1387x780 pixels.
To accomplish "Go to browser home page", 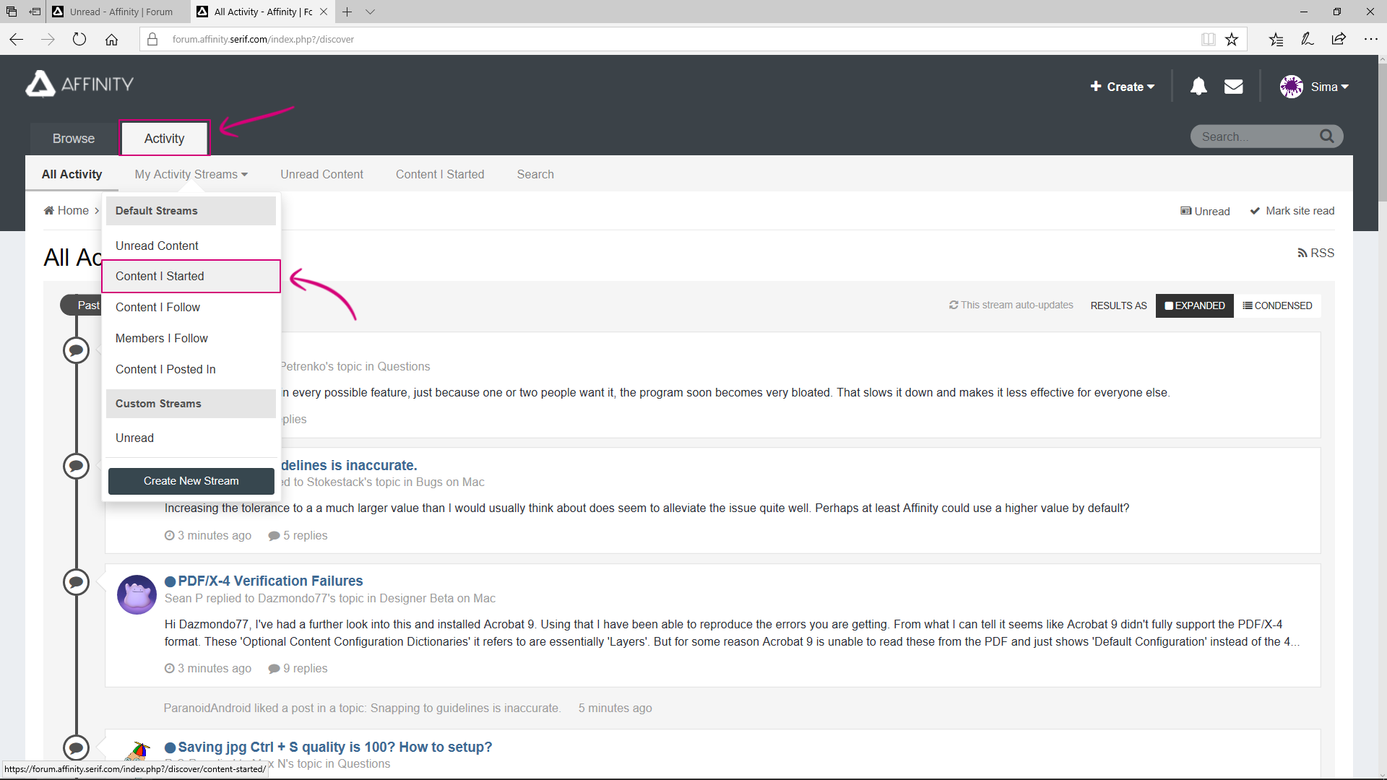I will [x=111, y=39].
